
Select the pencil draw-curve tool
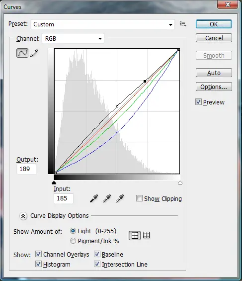click(34, 53)
